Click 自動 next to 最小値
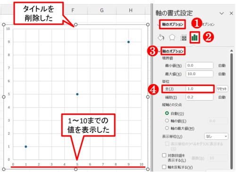Screen dimensions: 236x172 point(222,66)
